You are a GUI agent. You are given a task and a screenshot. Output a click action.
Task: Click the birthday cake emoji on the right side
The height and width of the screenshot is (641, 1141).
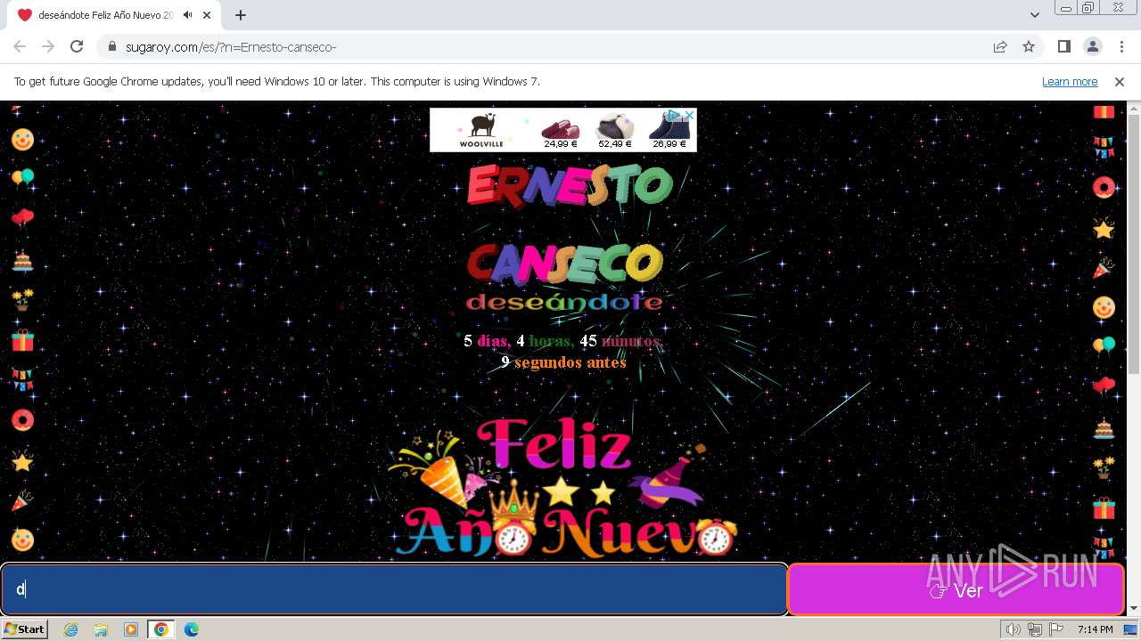[x=1104, y=428]
